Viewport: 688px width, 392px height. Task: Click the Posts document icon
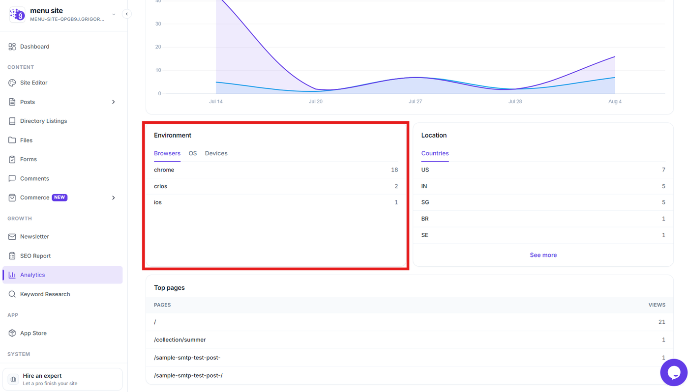click(12, 102)
